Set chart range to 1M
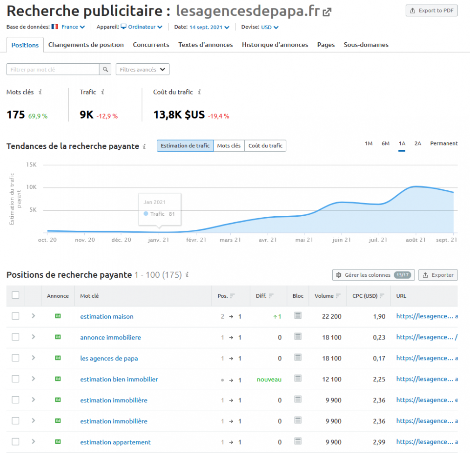Viewport: 470px width, 453px height. pyautogui.click(x=369, y=144)
